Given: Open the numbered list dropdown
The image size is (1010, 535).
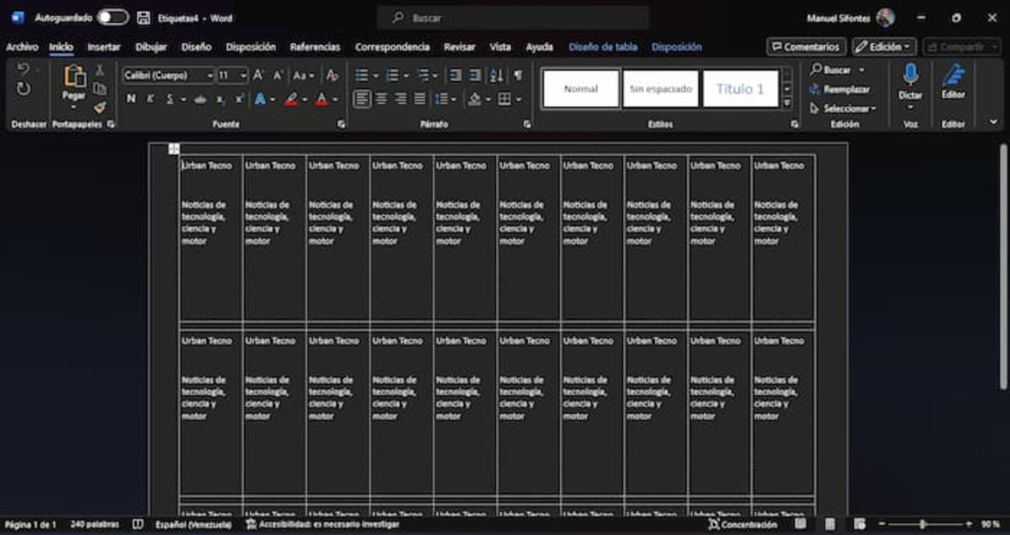Looking at the screenshot, I should (406, 76).
